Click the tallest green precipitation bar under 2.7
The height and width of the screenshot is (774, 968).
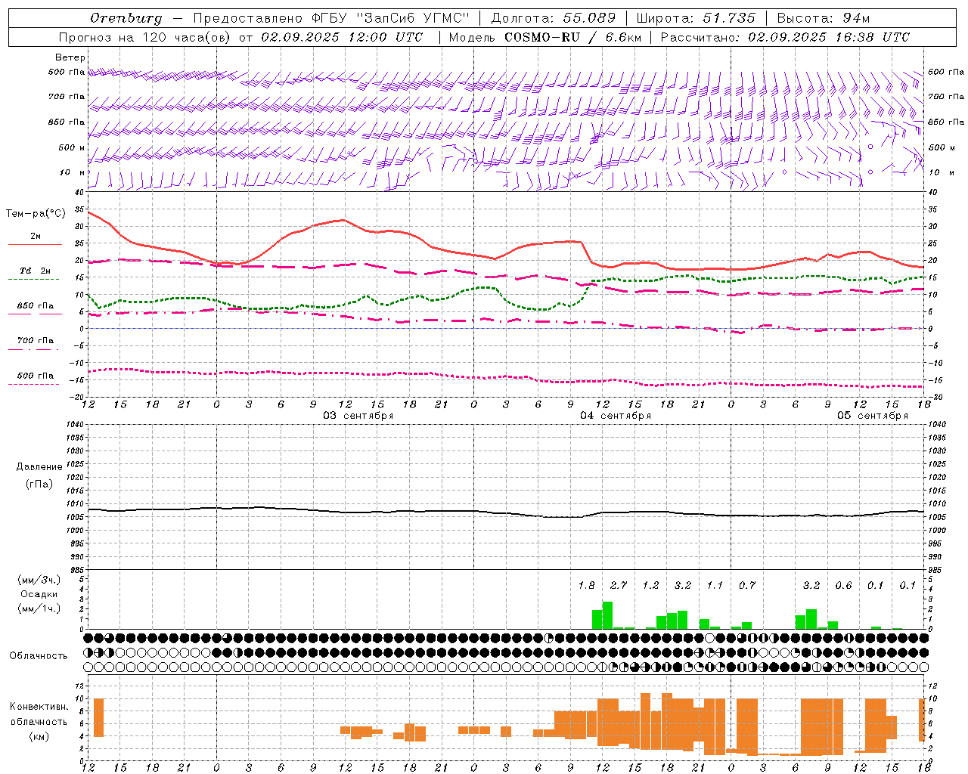tap(607, 615)
